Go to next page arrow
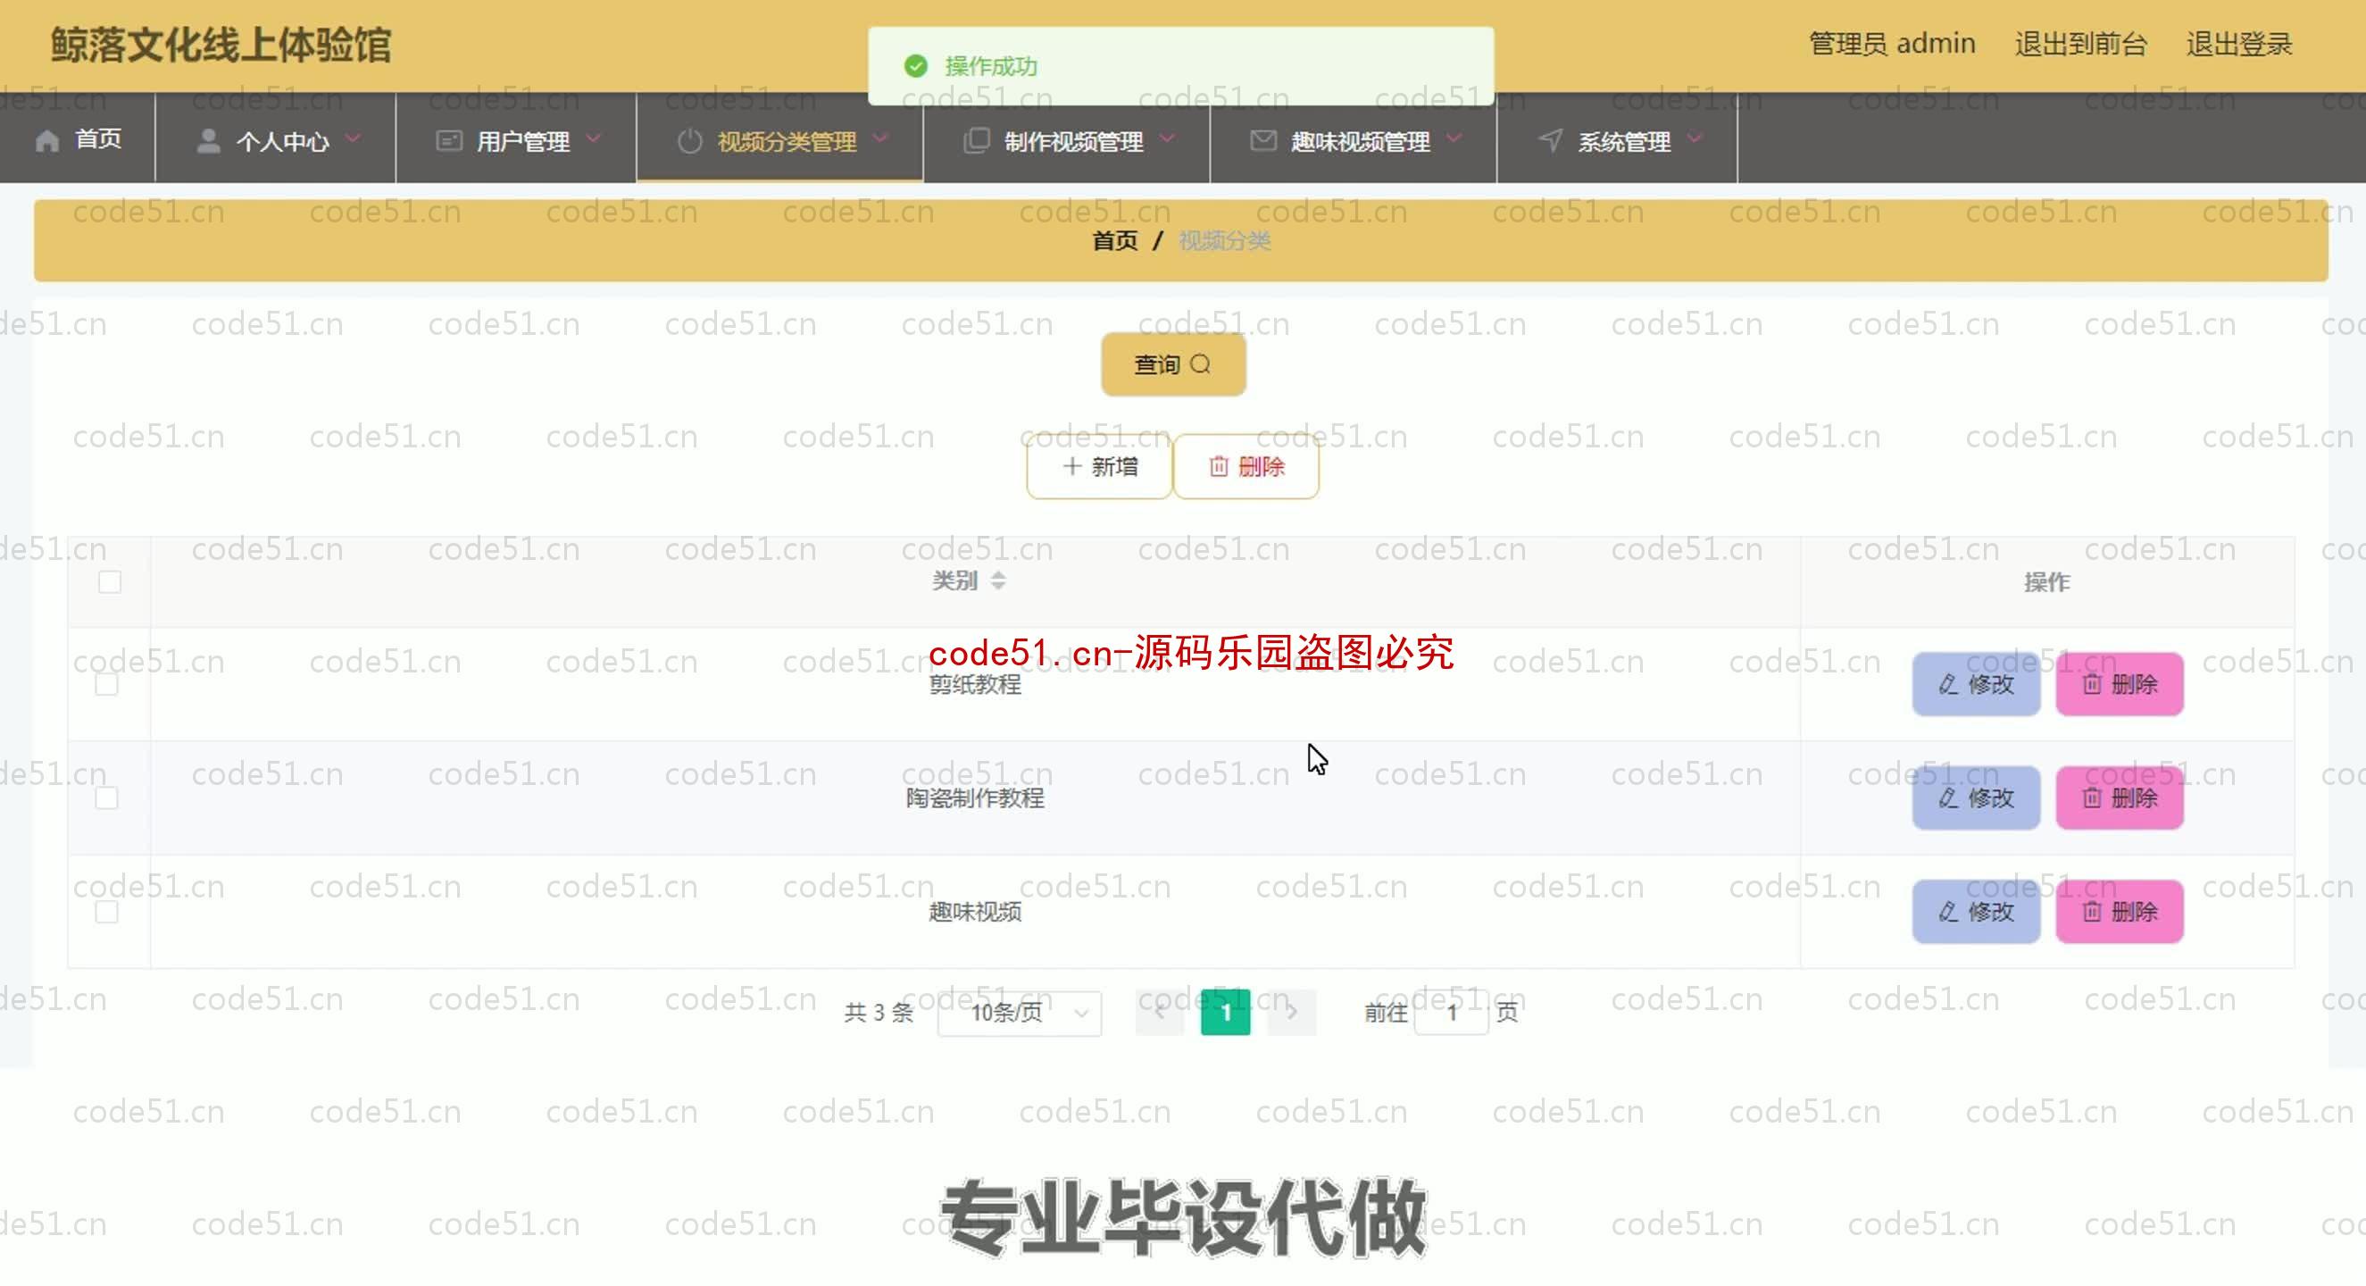This screenshot has width=2366, height=1286. pyautogui.click(x=1291, y=1011)
